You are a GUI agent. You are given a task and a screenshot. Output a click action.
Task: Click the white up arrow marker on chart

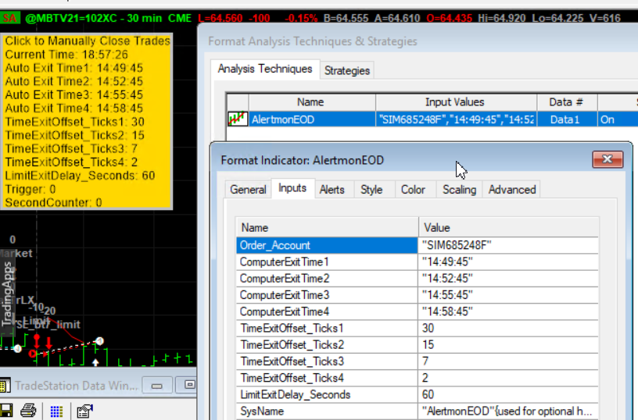point(95,362)
